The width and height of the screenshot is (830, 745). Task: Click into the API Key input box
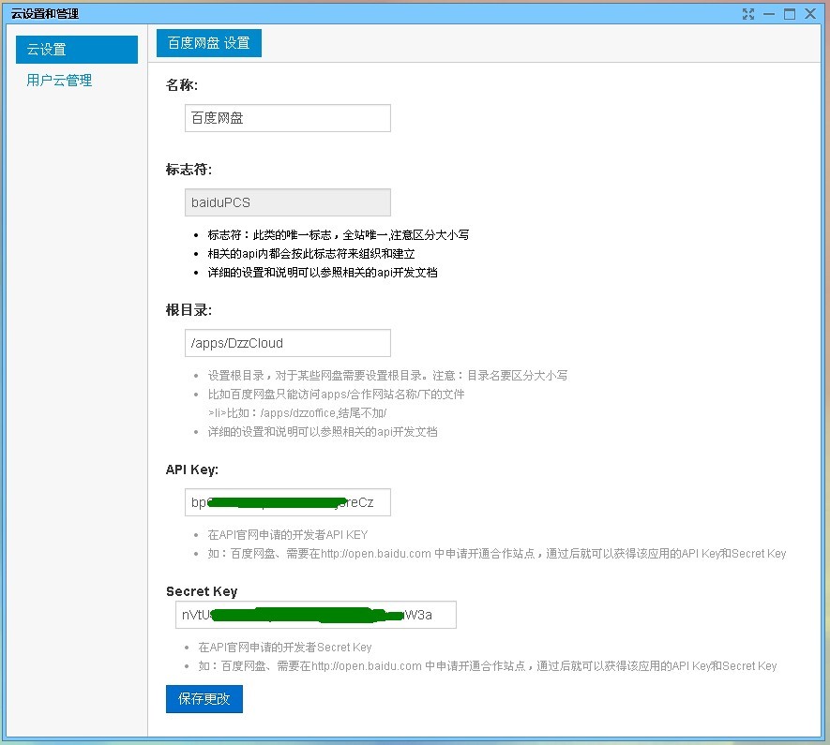tap(287, 502)
